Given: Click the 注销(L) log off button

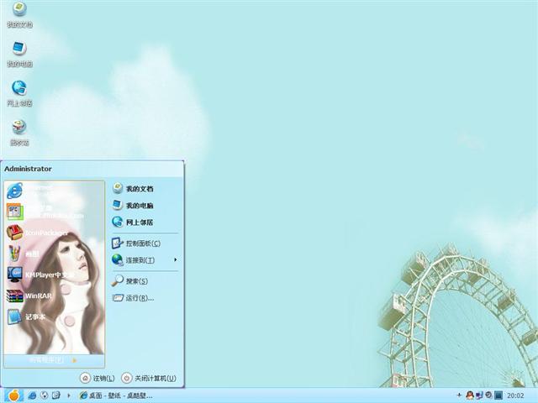Looking at the screenshot, I should click(98, 378).
